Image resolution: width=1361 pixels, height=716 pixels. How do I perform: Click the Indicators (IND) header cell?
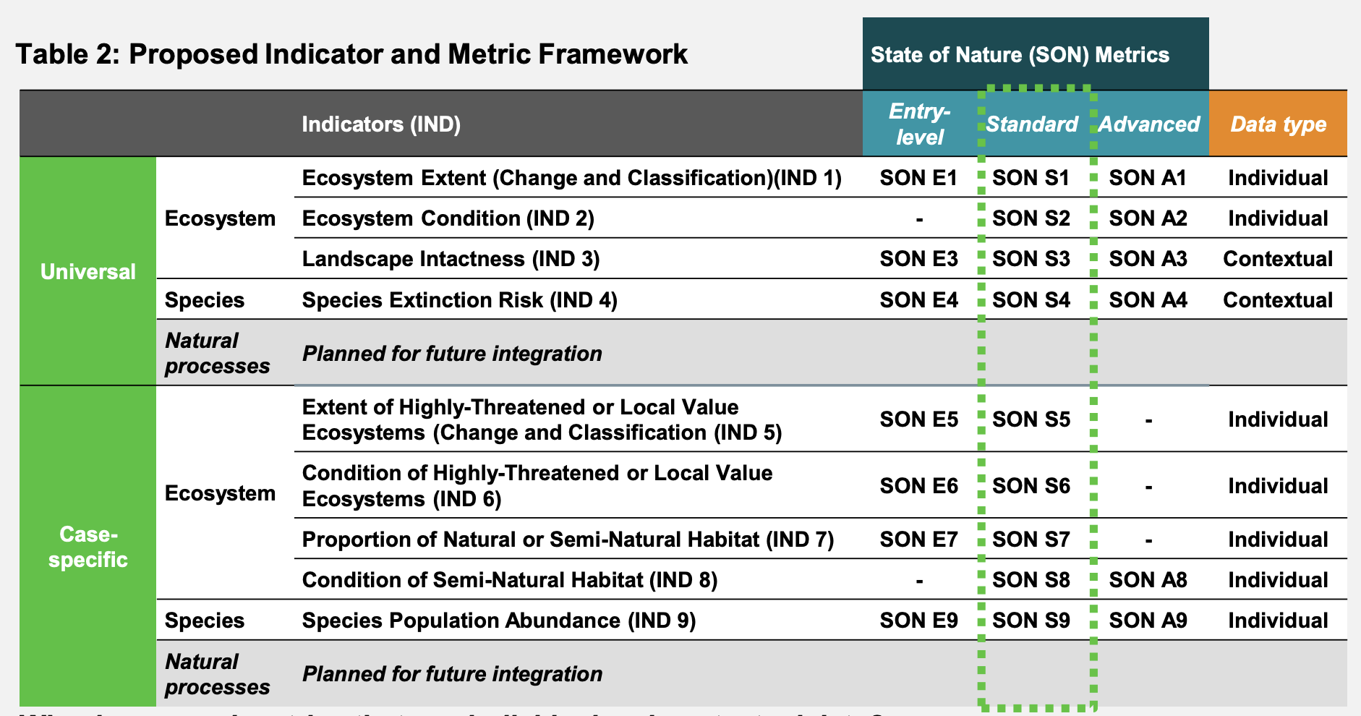(381, 124)
